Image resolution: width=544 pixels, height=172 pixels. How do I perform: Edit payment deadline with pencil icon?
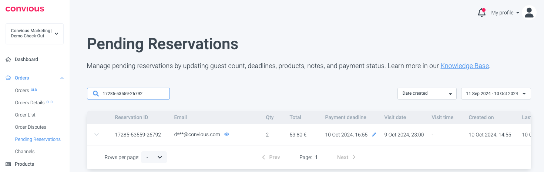pos(374,135)
